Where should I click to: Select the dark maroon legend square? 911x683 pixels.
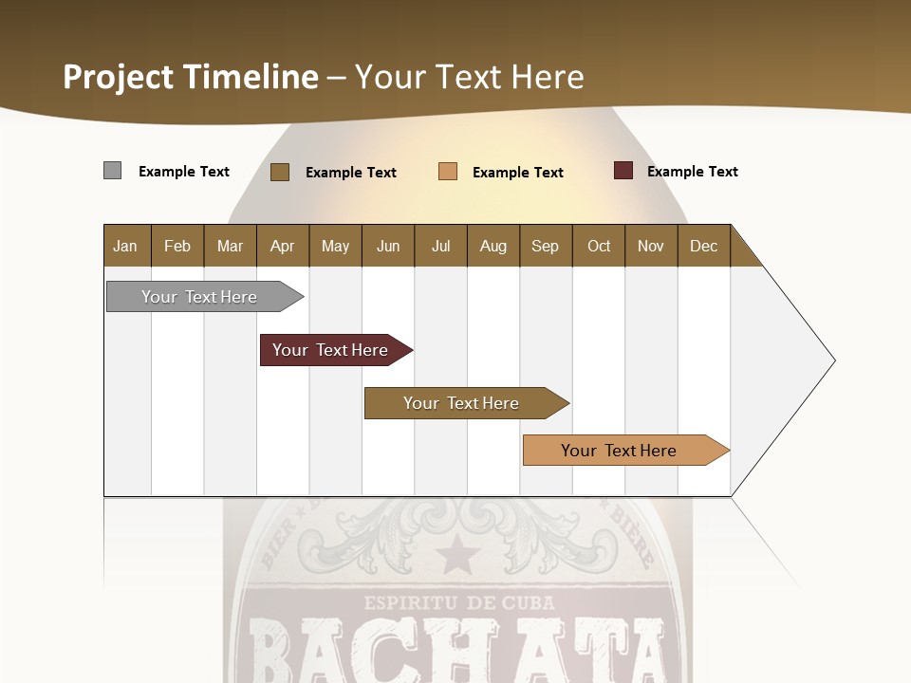(623, 171)
